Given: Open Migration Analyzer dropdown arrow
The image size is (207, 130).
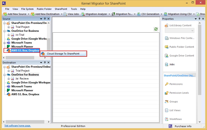Looking at the screenshot, I should tap(109, 14).
